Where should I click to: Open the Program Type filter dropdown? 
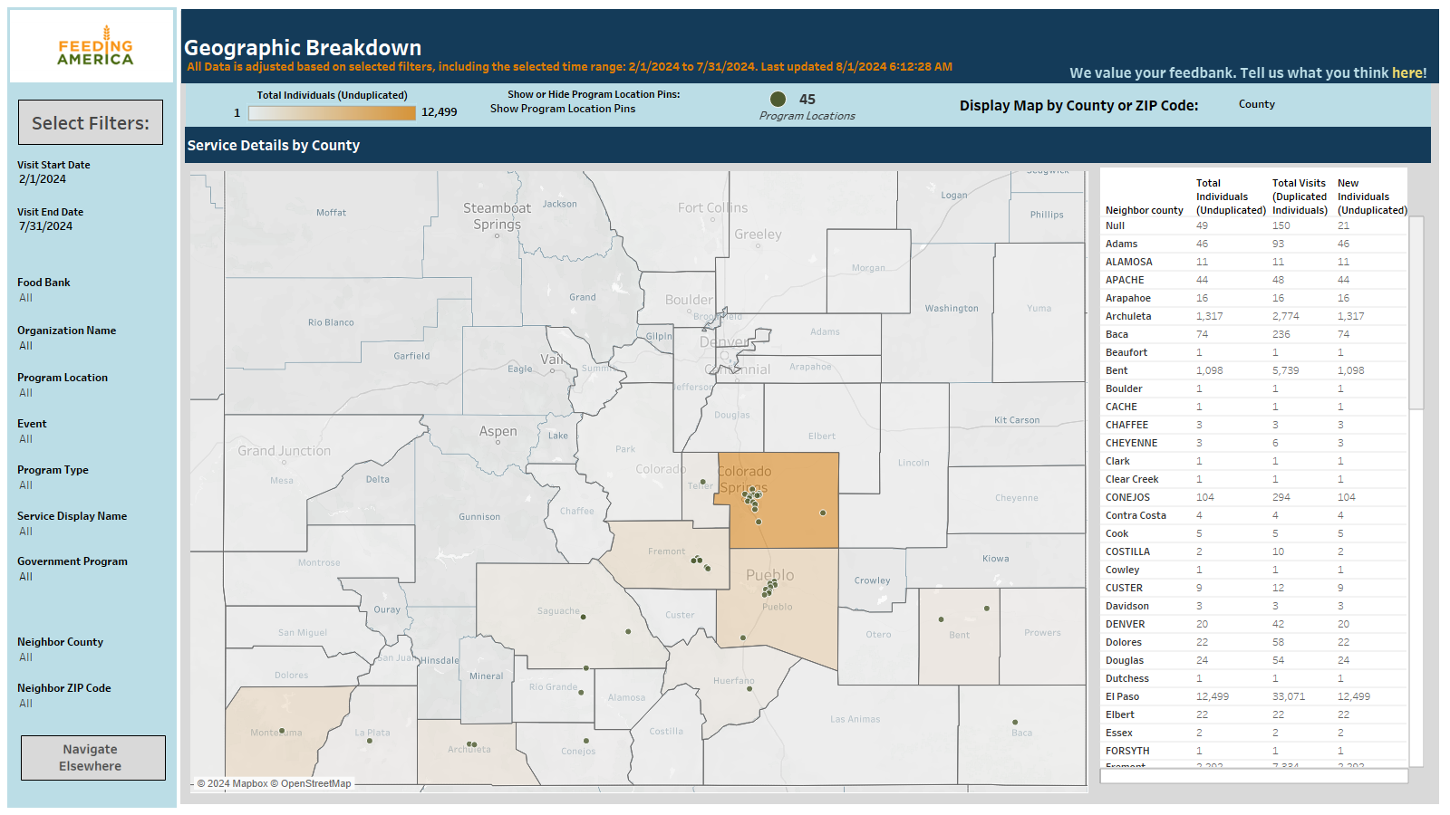[91, 485]
